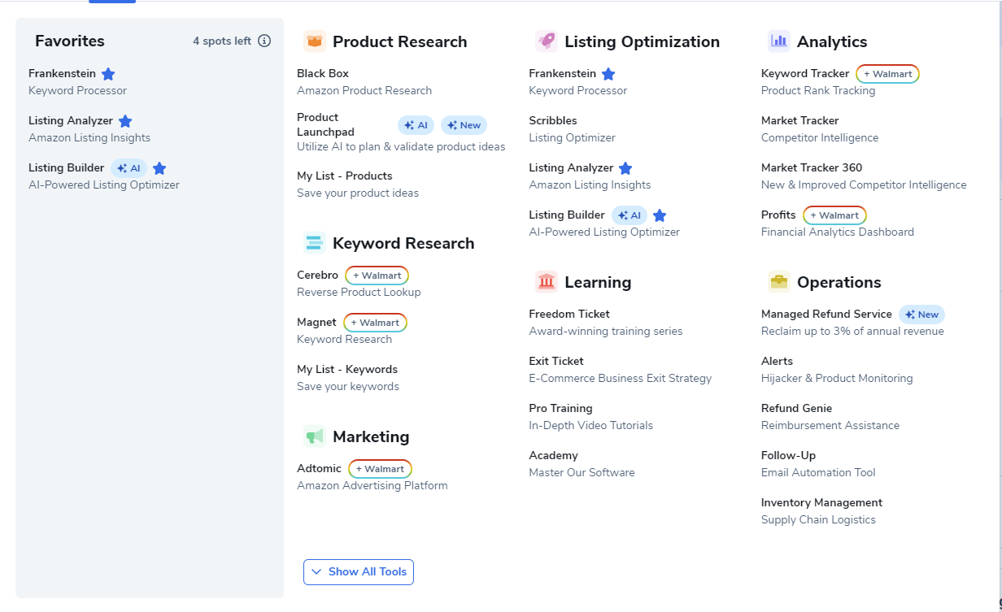Click the Keyword Research lines icon
This screenshot has height=612, width=1002.
pos(315,243)
